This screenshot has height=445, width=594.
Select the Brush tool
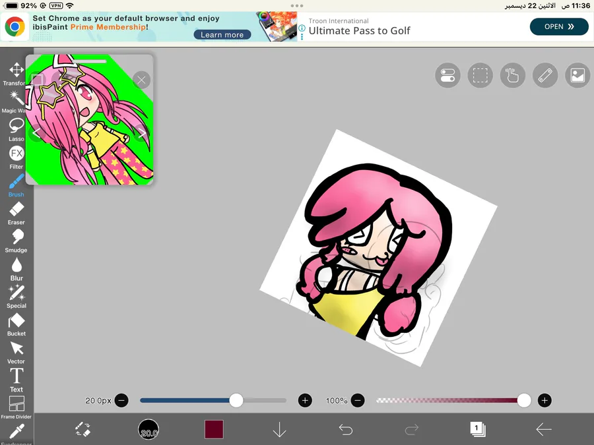16,185
